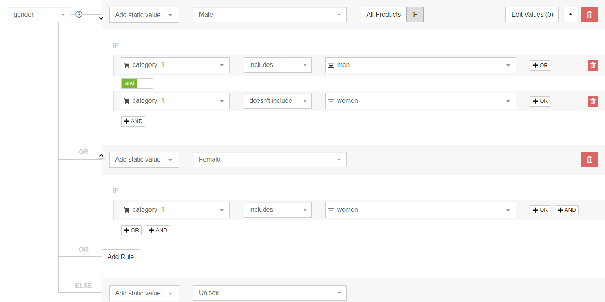Click the help question mark beside gender
605x302 pixels.
[x=78, y=14]
